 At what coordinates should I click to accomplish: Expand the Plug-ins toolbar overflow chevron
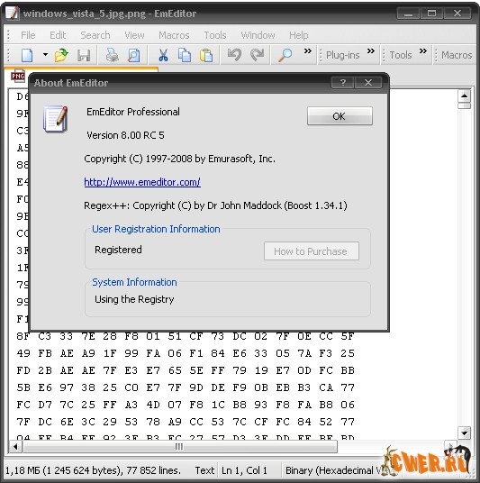[x=371, y=50]
